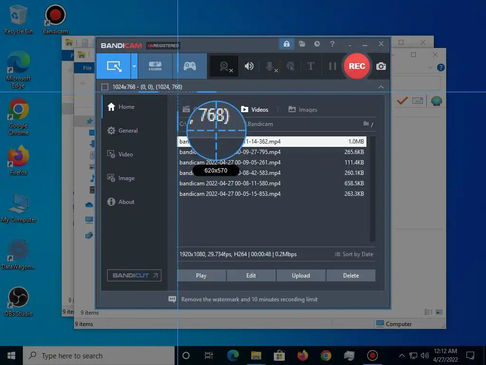Select the 260.1KB video file
486x365 pixels.
pos(272,173)
